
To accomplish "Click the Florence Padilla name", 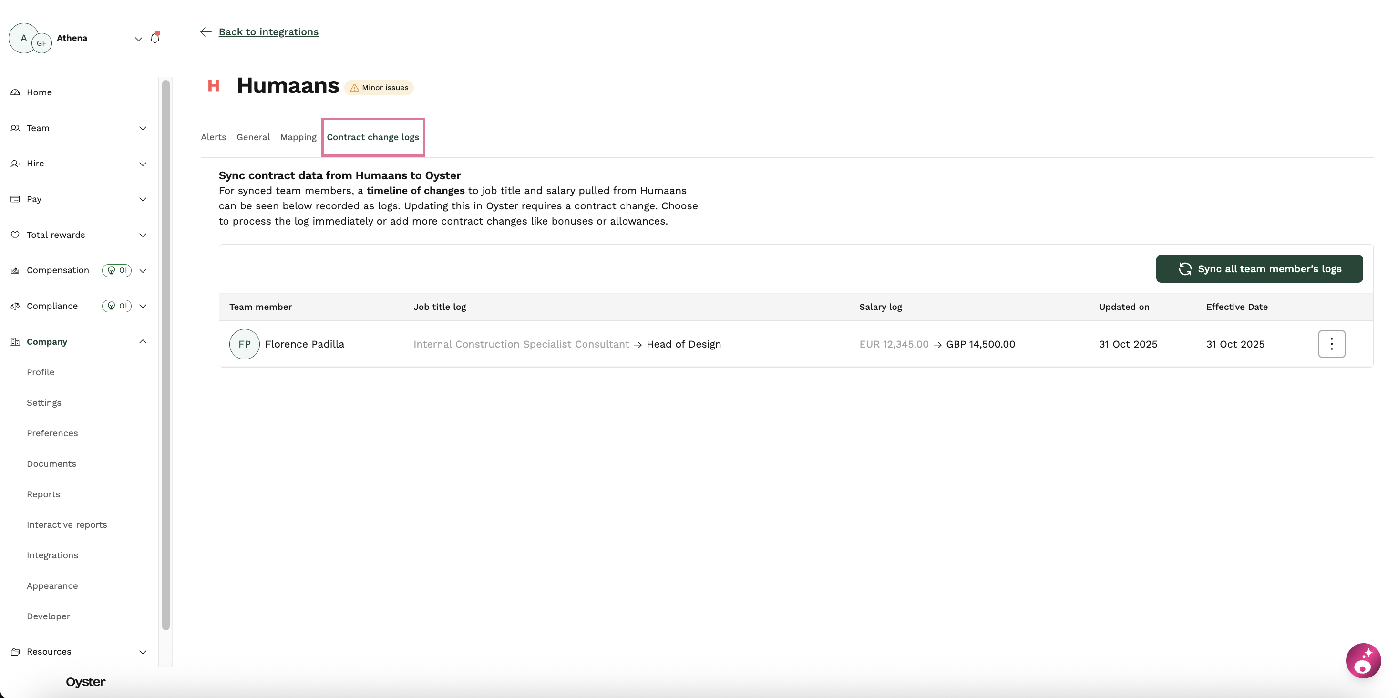I will (305, 344).
